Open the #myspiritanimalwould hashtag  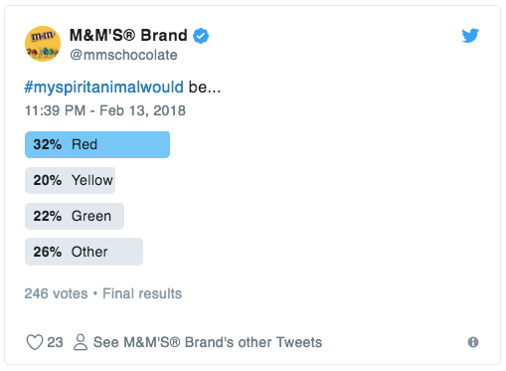click(x=104, y=88)
